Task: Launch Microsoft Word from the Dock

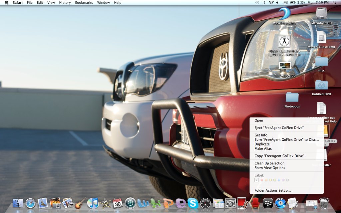Action: [x=143, y=203]
